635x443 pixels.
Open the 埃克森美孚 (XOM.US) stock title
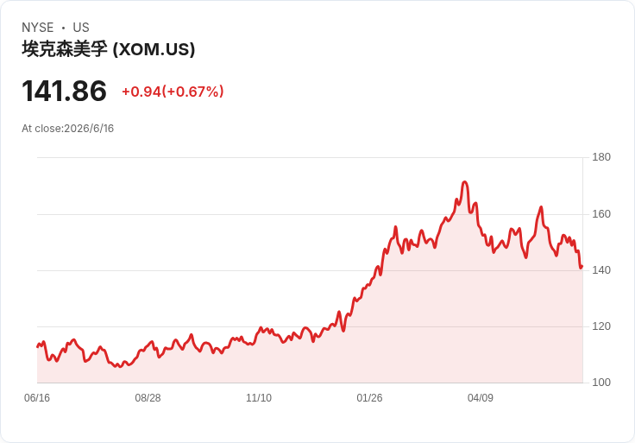pyautogui.click(x=109, y=49)
